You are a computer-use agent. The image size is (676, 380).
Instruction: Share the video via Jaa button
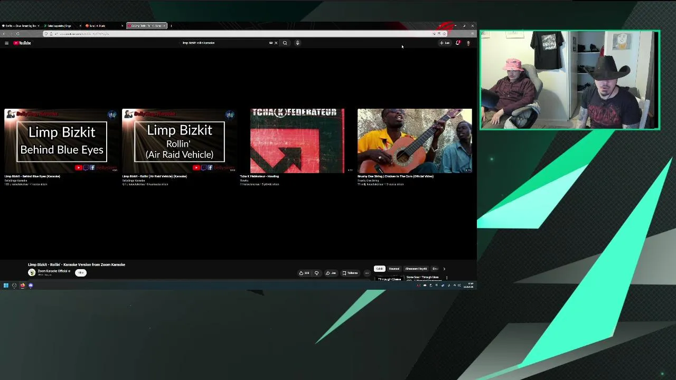[x=331, y=273]
